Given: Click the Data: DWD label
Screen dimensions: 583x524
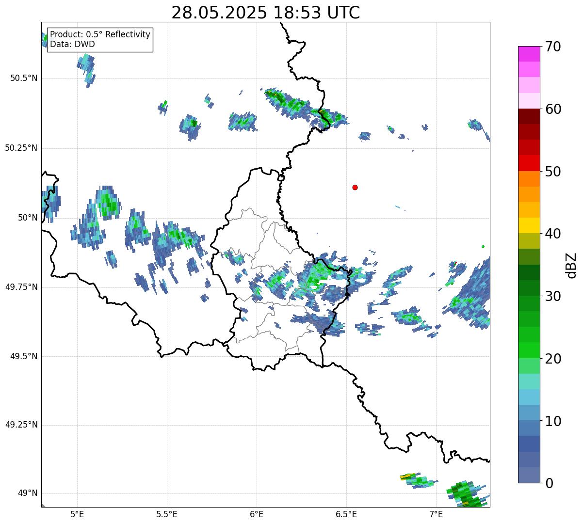Looking at the screenshot, I should coord(73,44).
